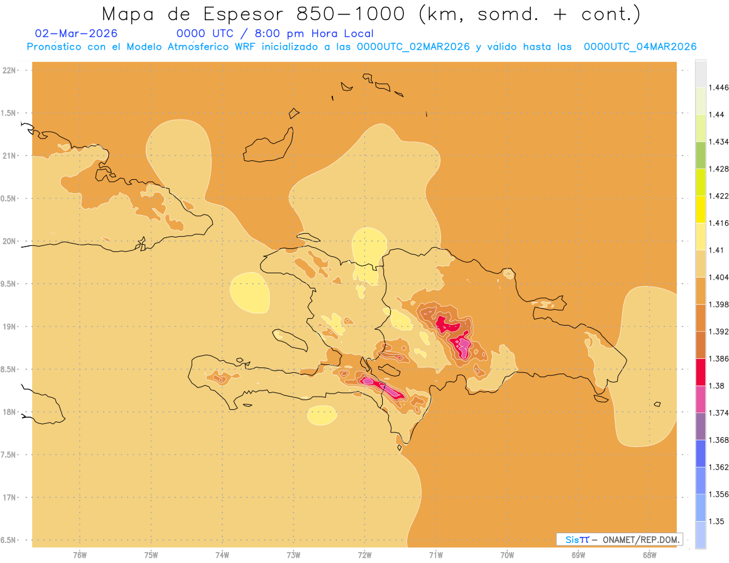Click '0000 UTC / 8:00 pm Hora Local' text

[275, 34]
